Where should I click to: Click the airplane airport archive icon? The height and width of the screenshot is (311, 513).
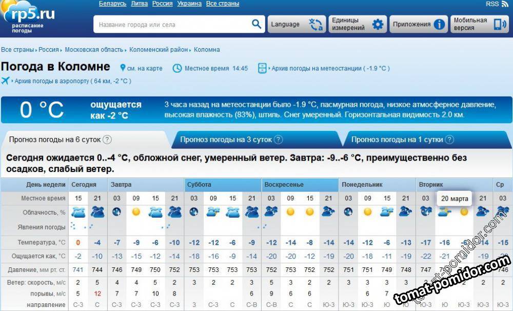click(x=6, y=81)
